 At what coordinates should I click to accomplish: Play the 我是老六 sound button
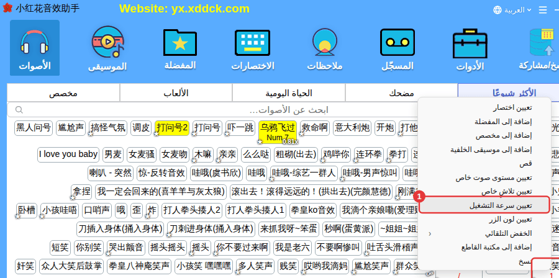(293, 248)
